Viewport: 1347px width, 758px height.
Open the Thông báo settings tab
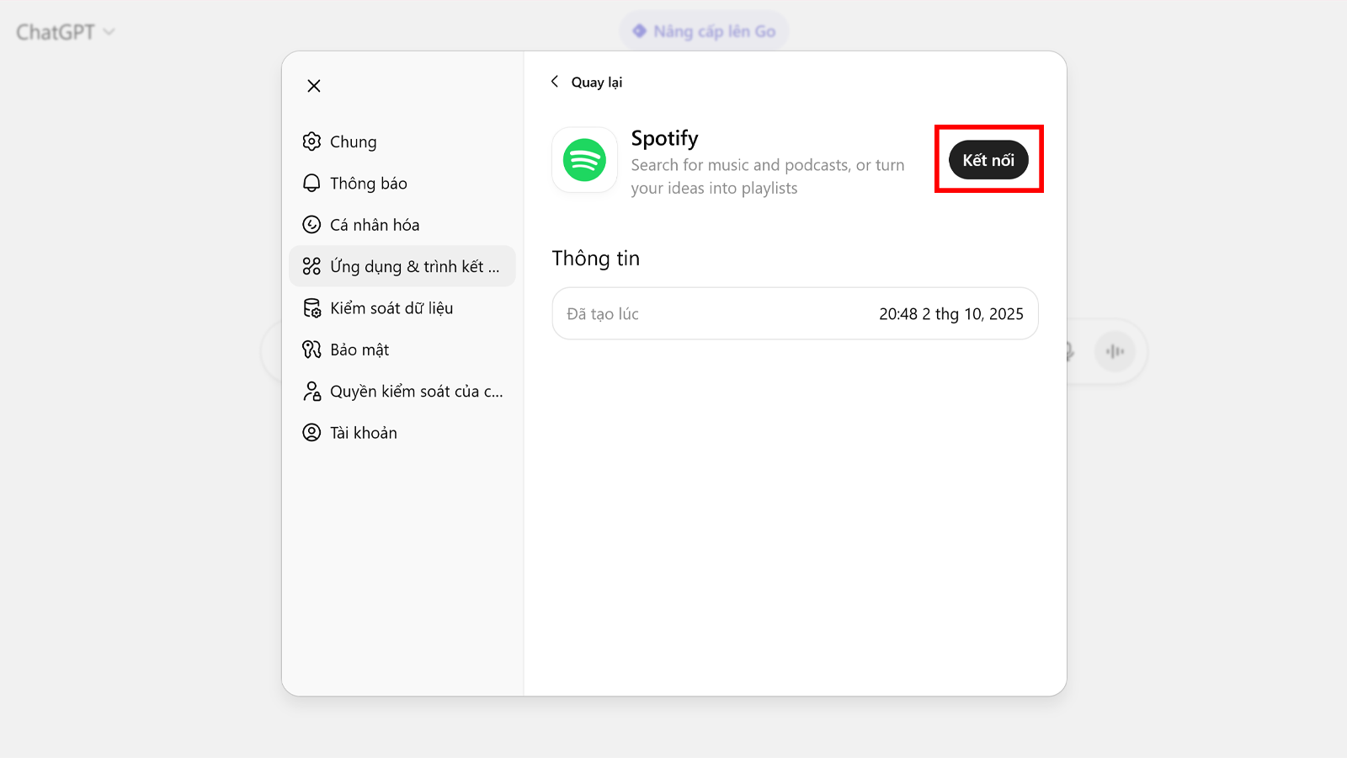coord(369,184)
